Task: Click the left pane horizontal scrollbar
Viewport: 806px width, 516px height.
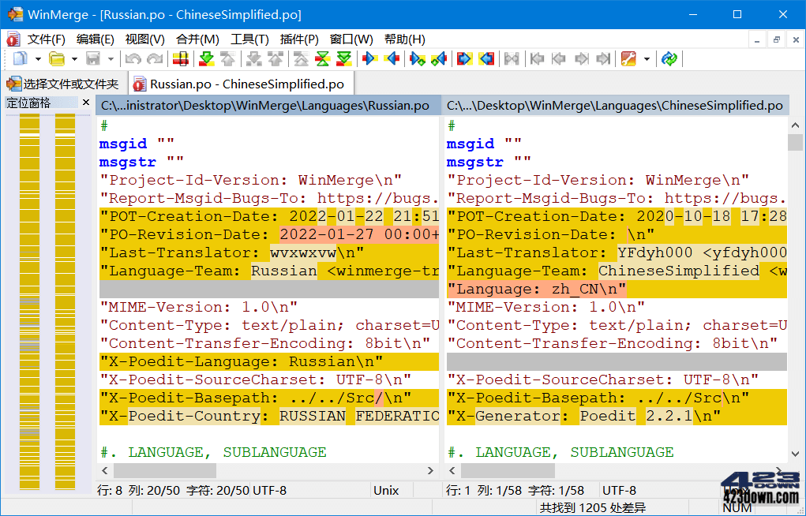Action: point(268,470)
